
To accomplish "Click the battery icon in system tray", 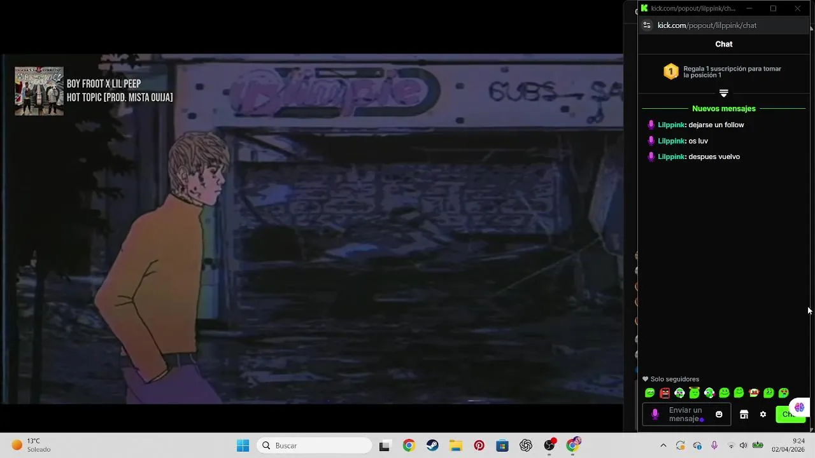I will pyautogui.click(x=758, y=445).
